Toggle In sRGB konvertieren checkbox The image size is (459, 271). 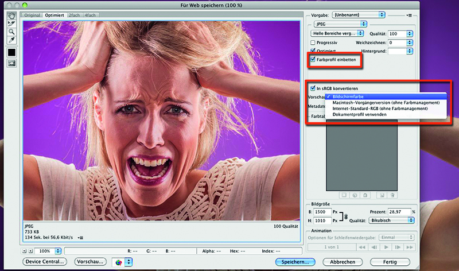[x=313, y=88]
